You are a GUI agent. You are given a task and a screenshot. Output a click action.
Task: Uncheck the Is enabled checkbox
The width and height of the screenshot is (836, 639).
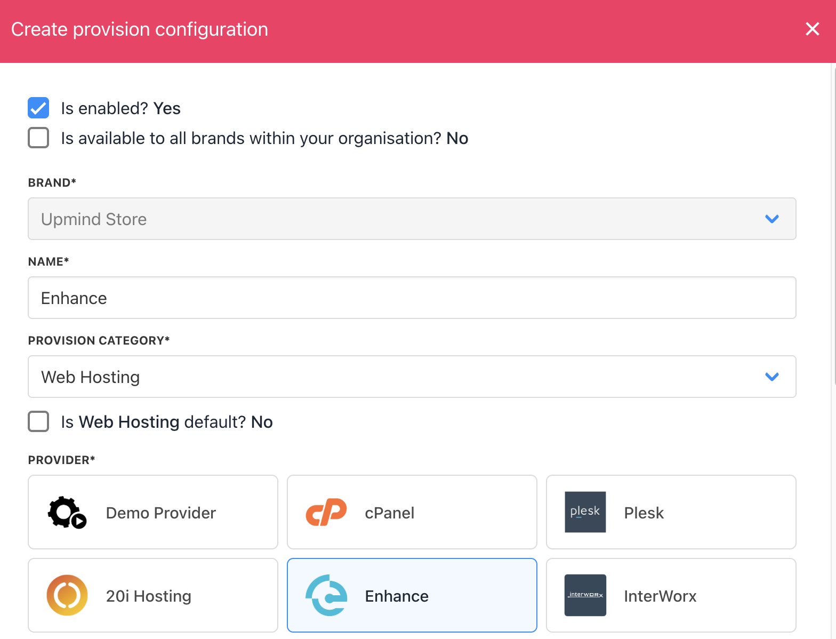(38, 108)
